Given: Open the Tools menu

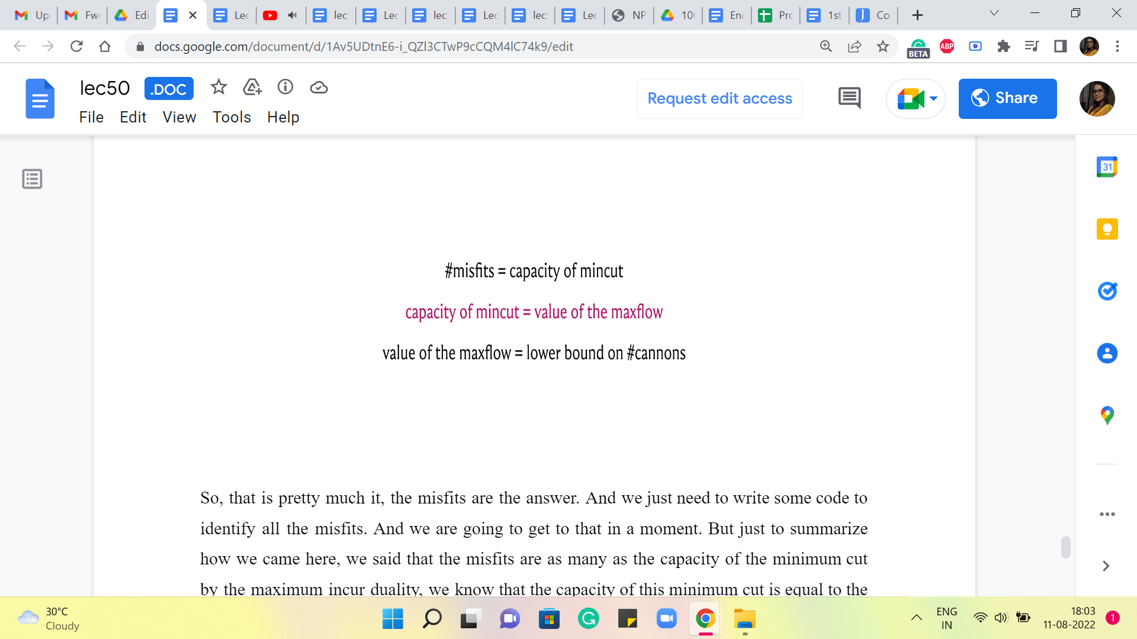Looking at the screenshot, I should point(232,117).
